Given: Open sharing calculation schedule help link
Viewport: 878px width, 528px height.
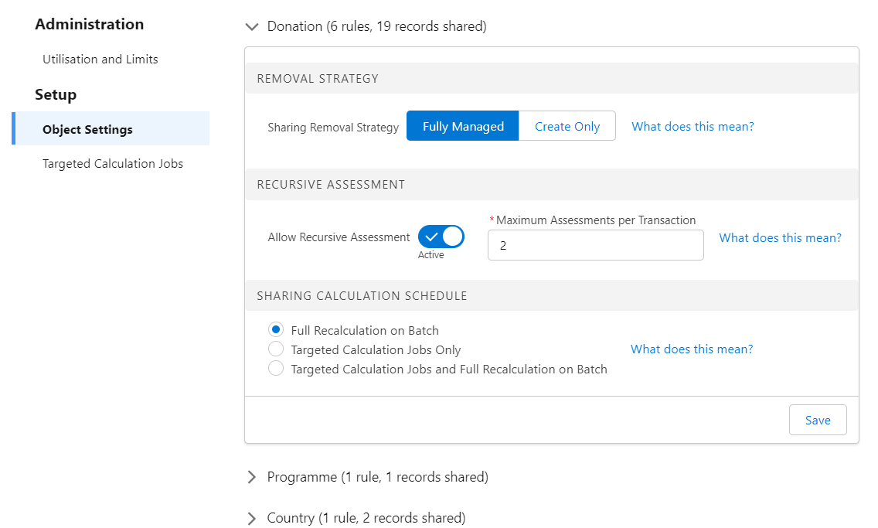Looking at the screenshot, I should click(691, 349).
